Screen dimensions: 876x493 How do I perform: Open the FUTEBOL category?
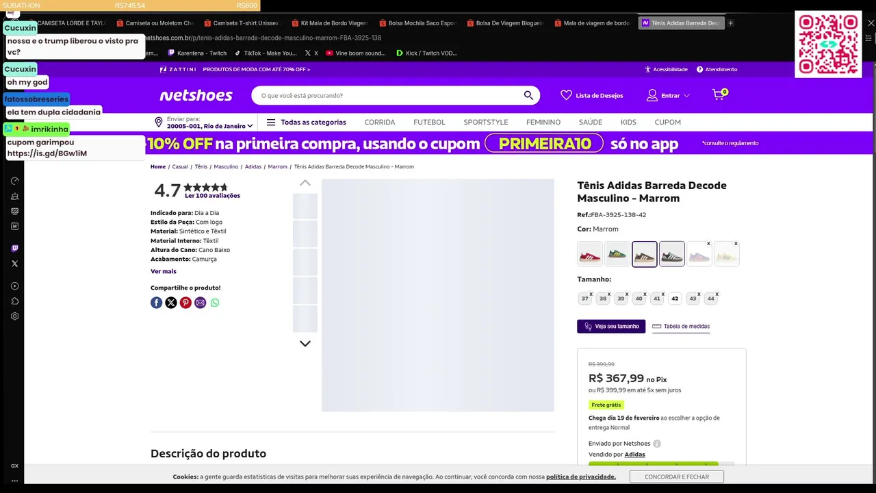[429, 123]
